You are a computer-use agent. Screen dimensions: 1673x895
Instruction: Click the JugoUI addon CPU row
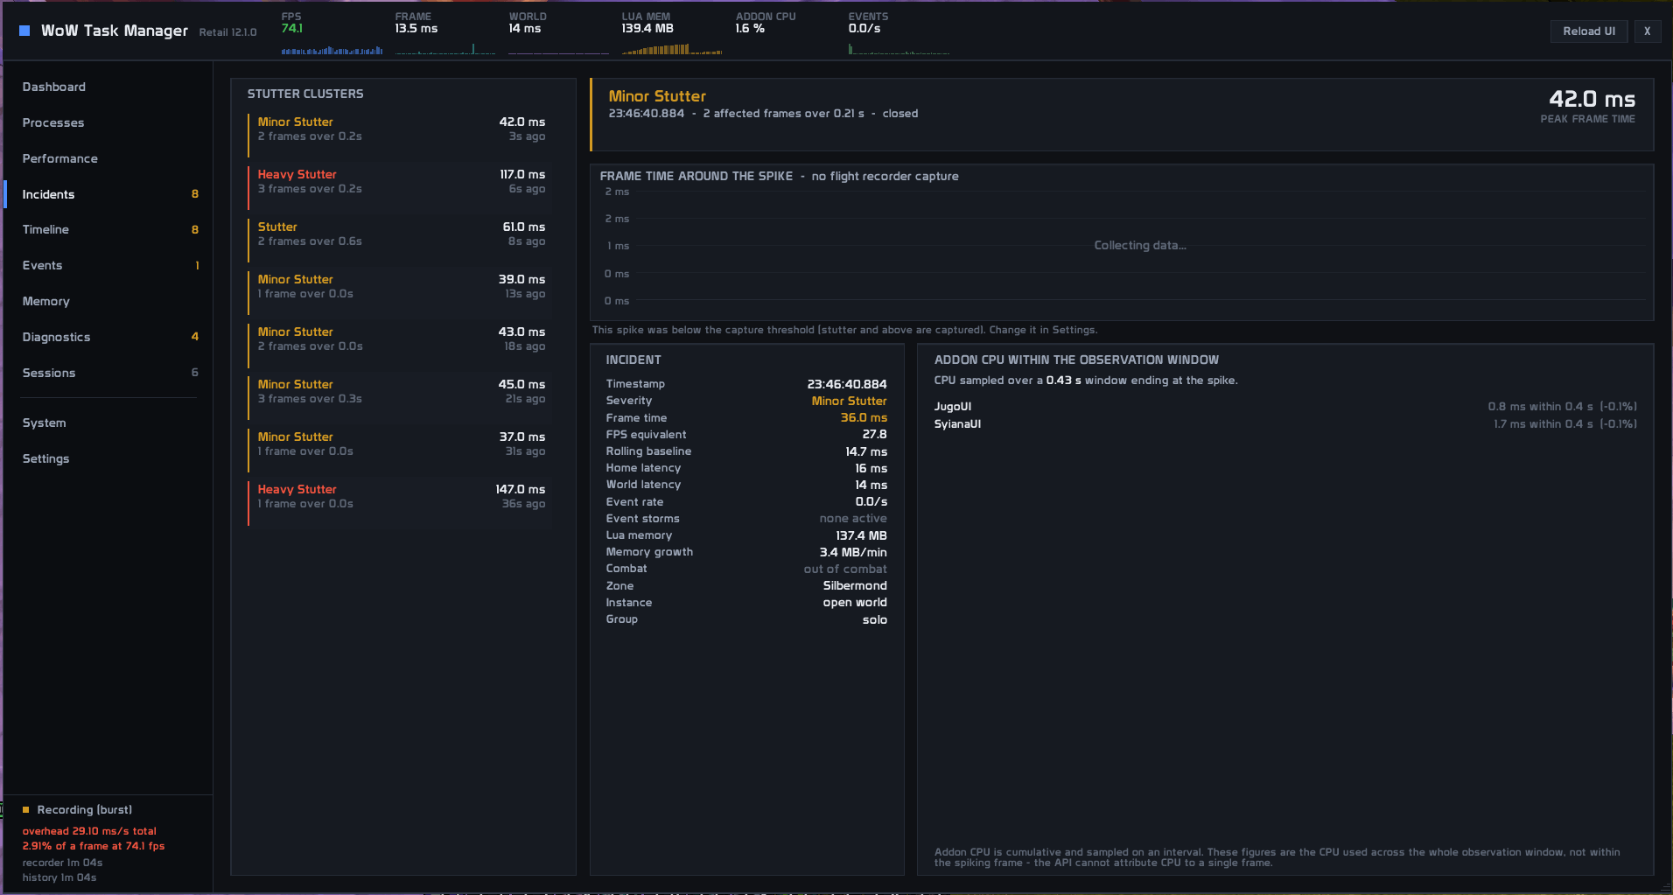point(1285,407)
